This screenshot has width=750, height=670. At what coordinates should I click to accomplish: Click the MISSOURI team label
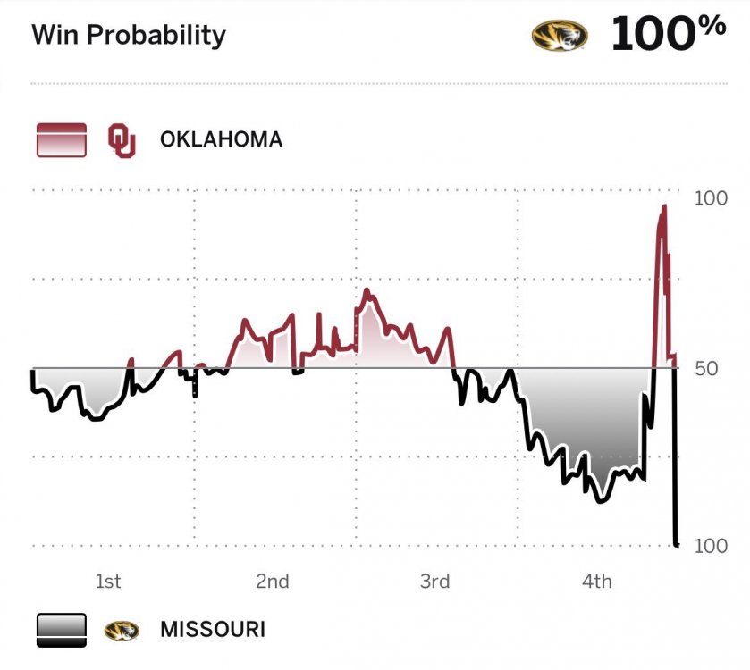213,629
